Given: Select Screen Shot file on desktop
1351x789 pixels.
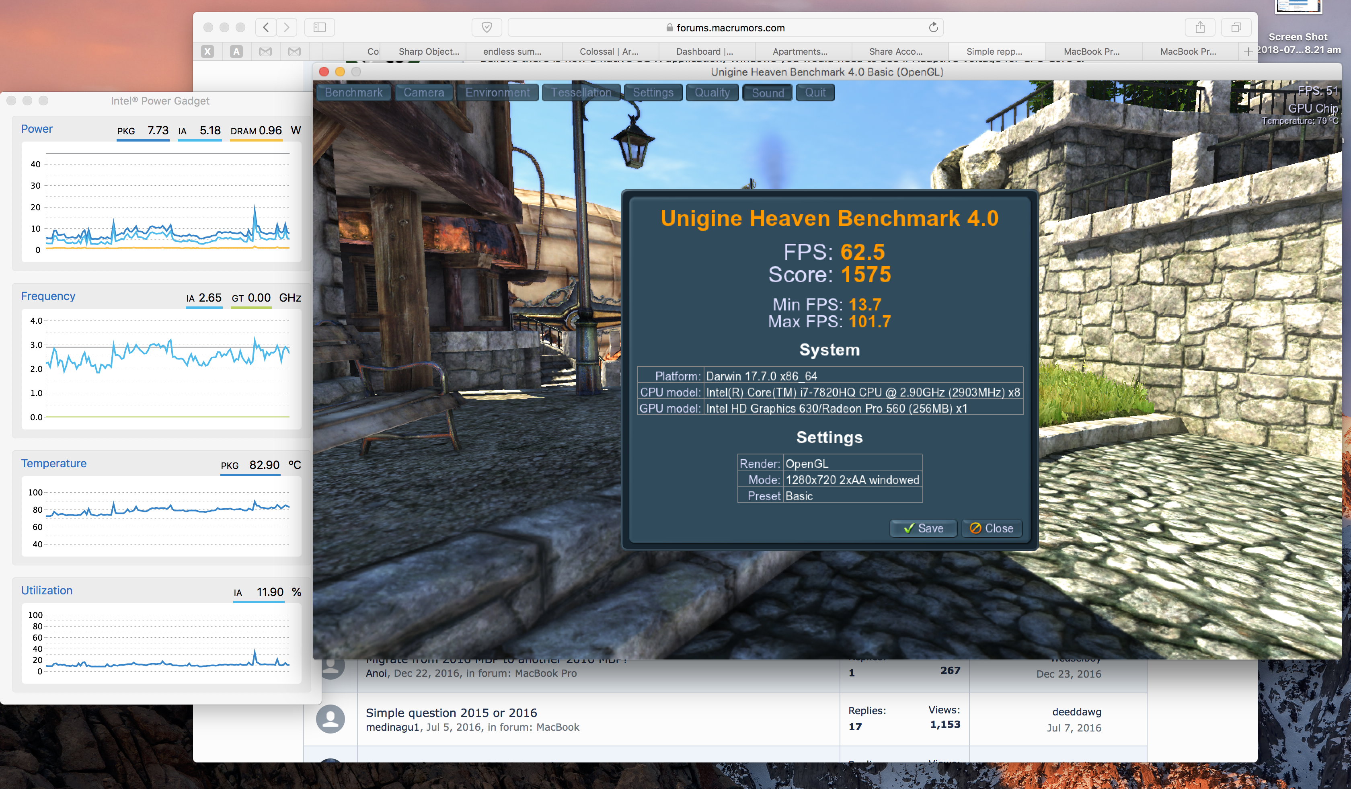Looking at the screenshot, I should [x=1298, y=28].
